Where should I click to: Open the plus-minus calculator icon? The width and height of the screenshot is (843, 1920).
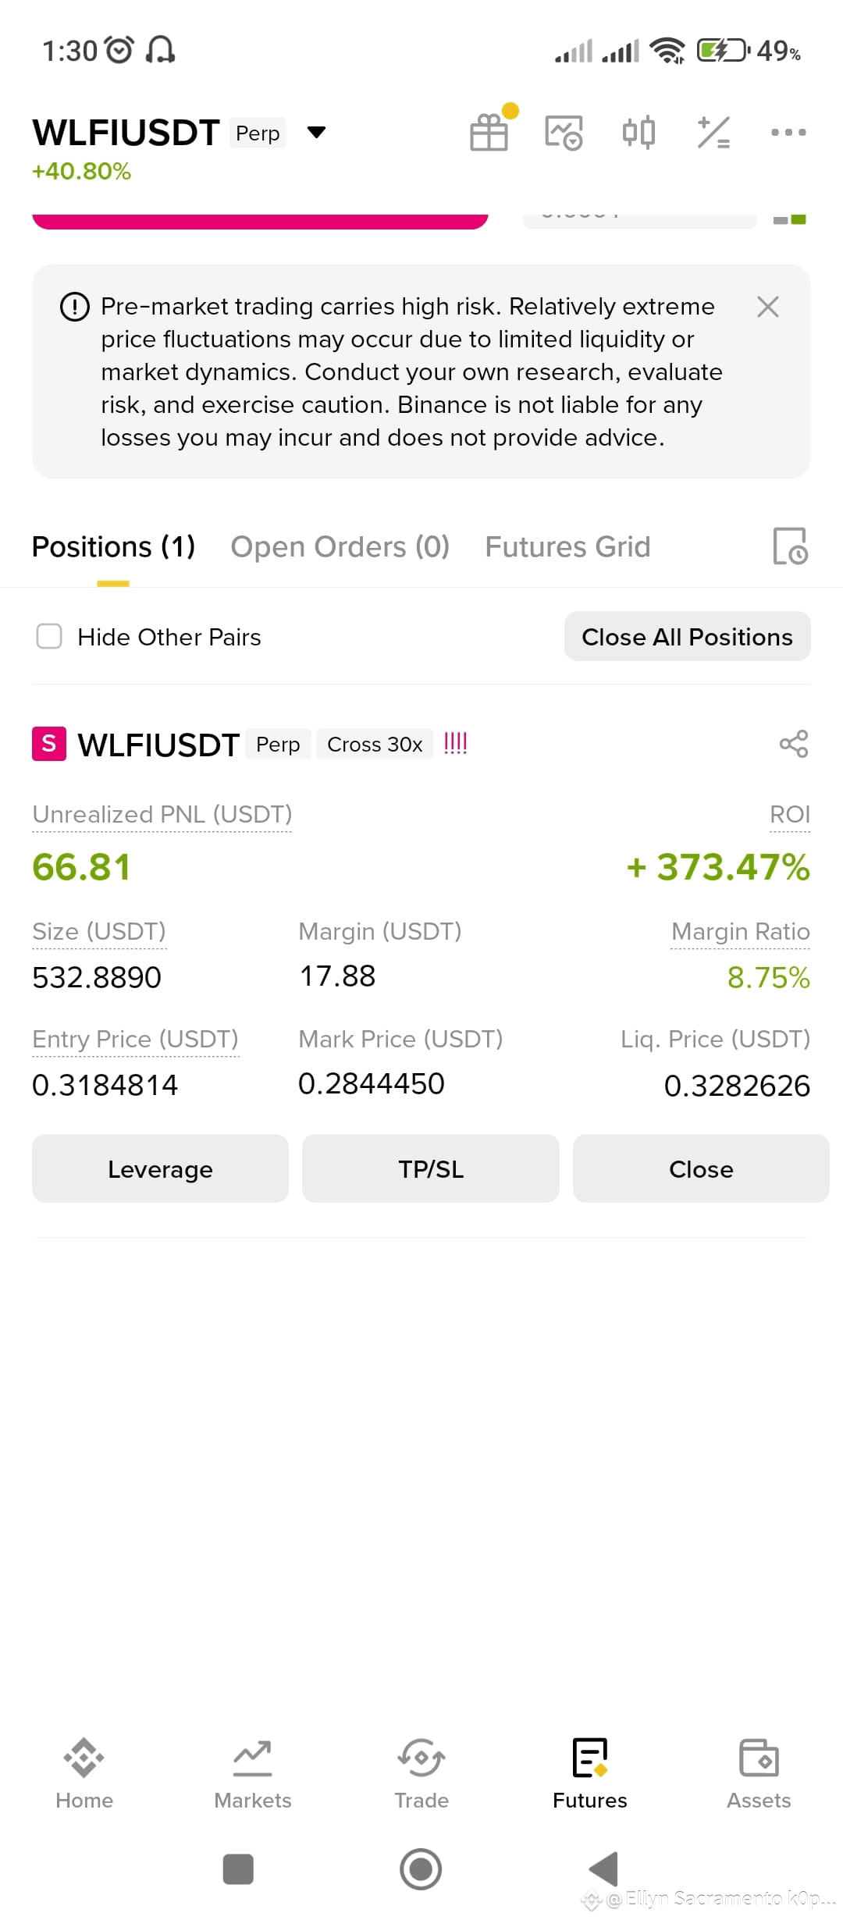pyautogui.click(x=713, y=132)
